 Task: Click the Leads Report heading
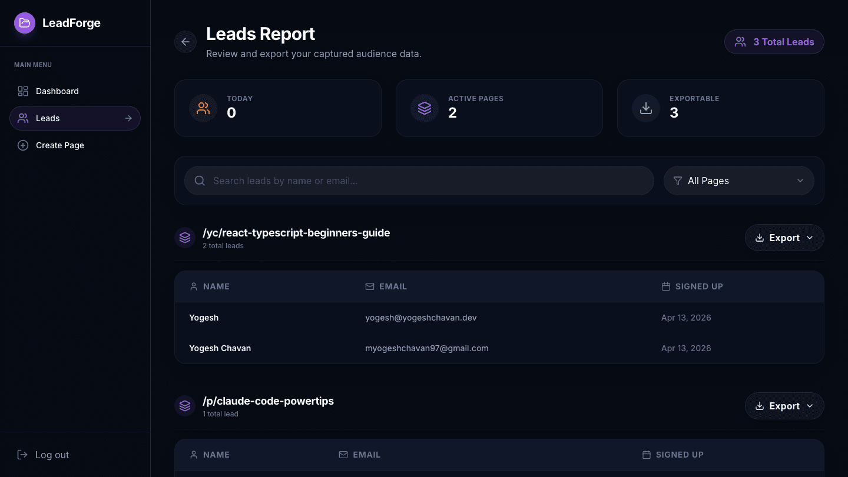260,34
